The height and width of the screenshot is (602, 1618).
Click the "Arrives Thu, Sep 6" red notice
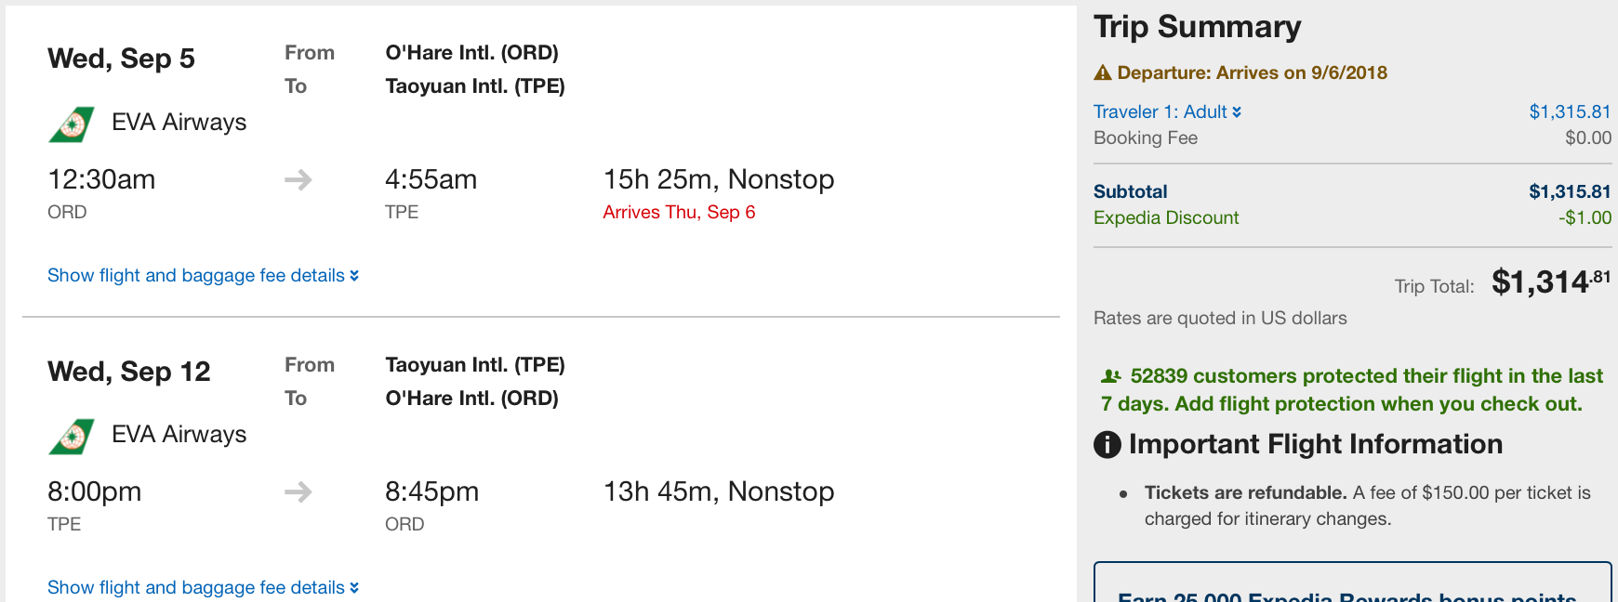(679, 213)
